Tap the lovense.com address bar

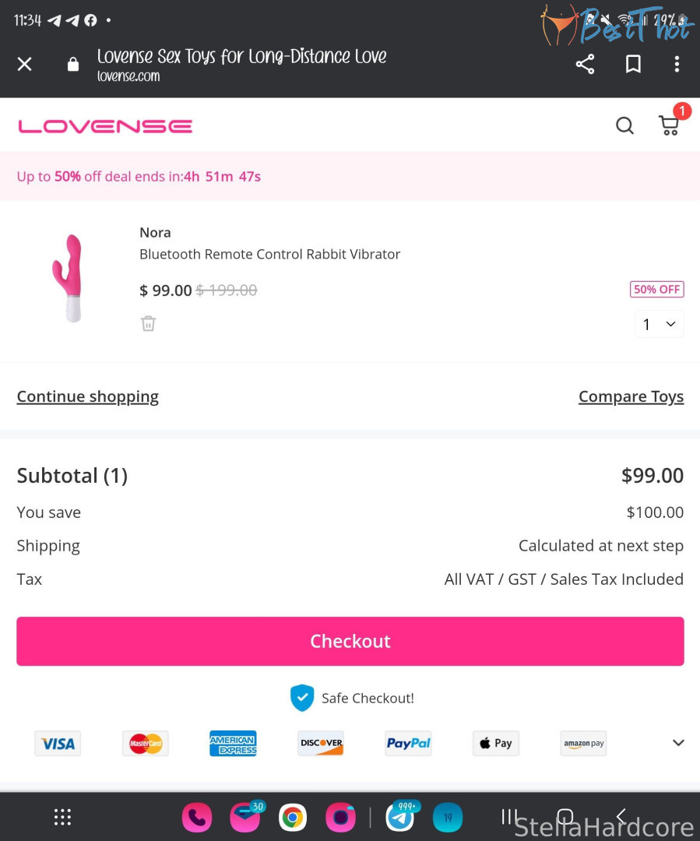point(241,64)
